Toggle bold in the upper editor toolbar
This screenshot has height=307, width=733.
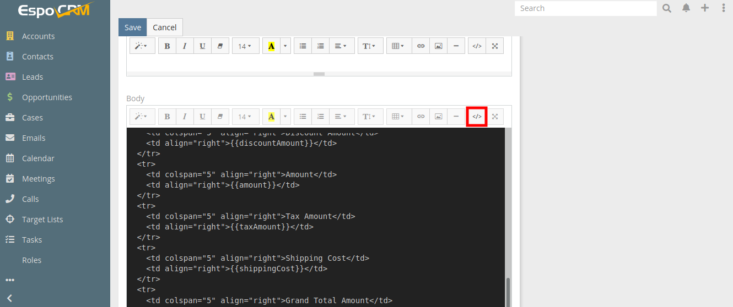tap(167, 46)
